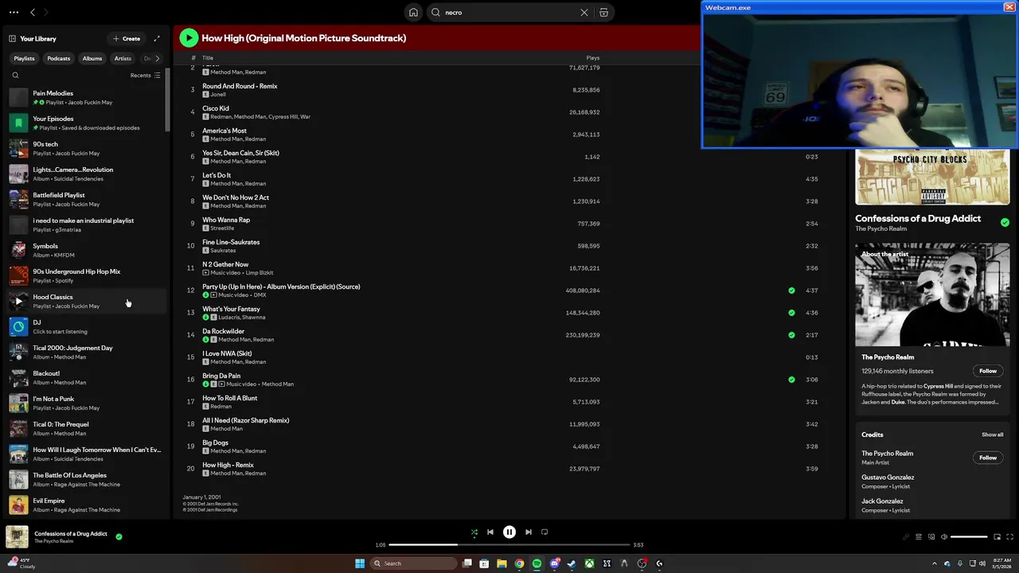The height and width of the screenshot is (573, 1019).
Task: Open the Browse icon beside search field
Action: (603, 13)
